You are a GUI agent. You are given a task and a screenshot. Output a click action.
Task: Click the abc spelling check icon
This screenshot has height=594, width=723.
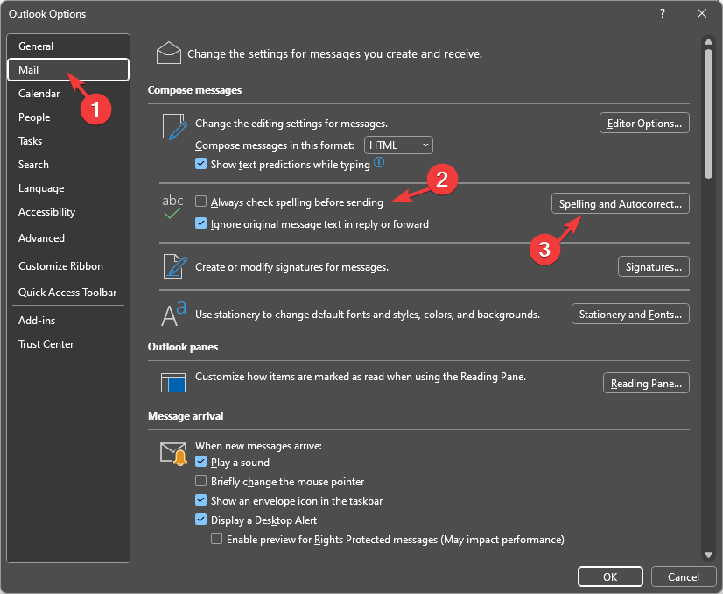173,207
